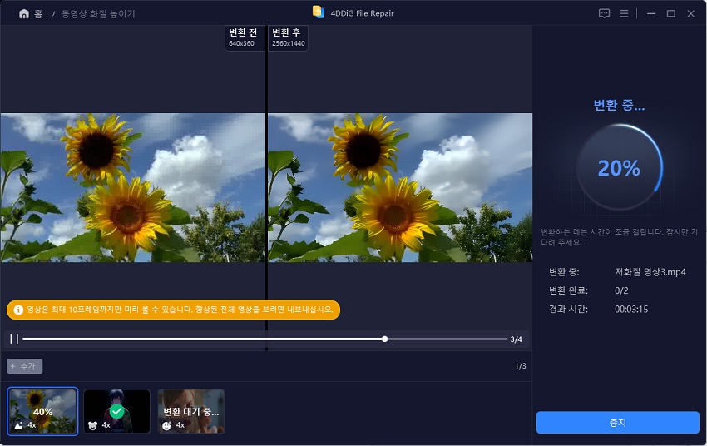Click the 변환 전 640x360 label
The width and height of the screenshot is (707, 446).
[x=245, y=37]
